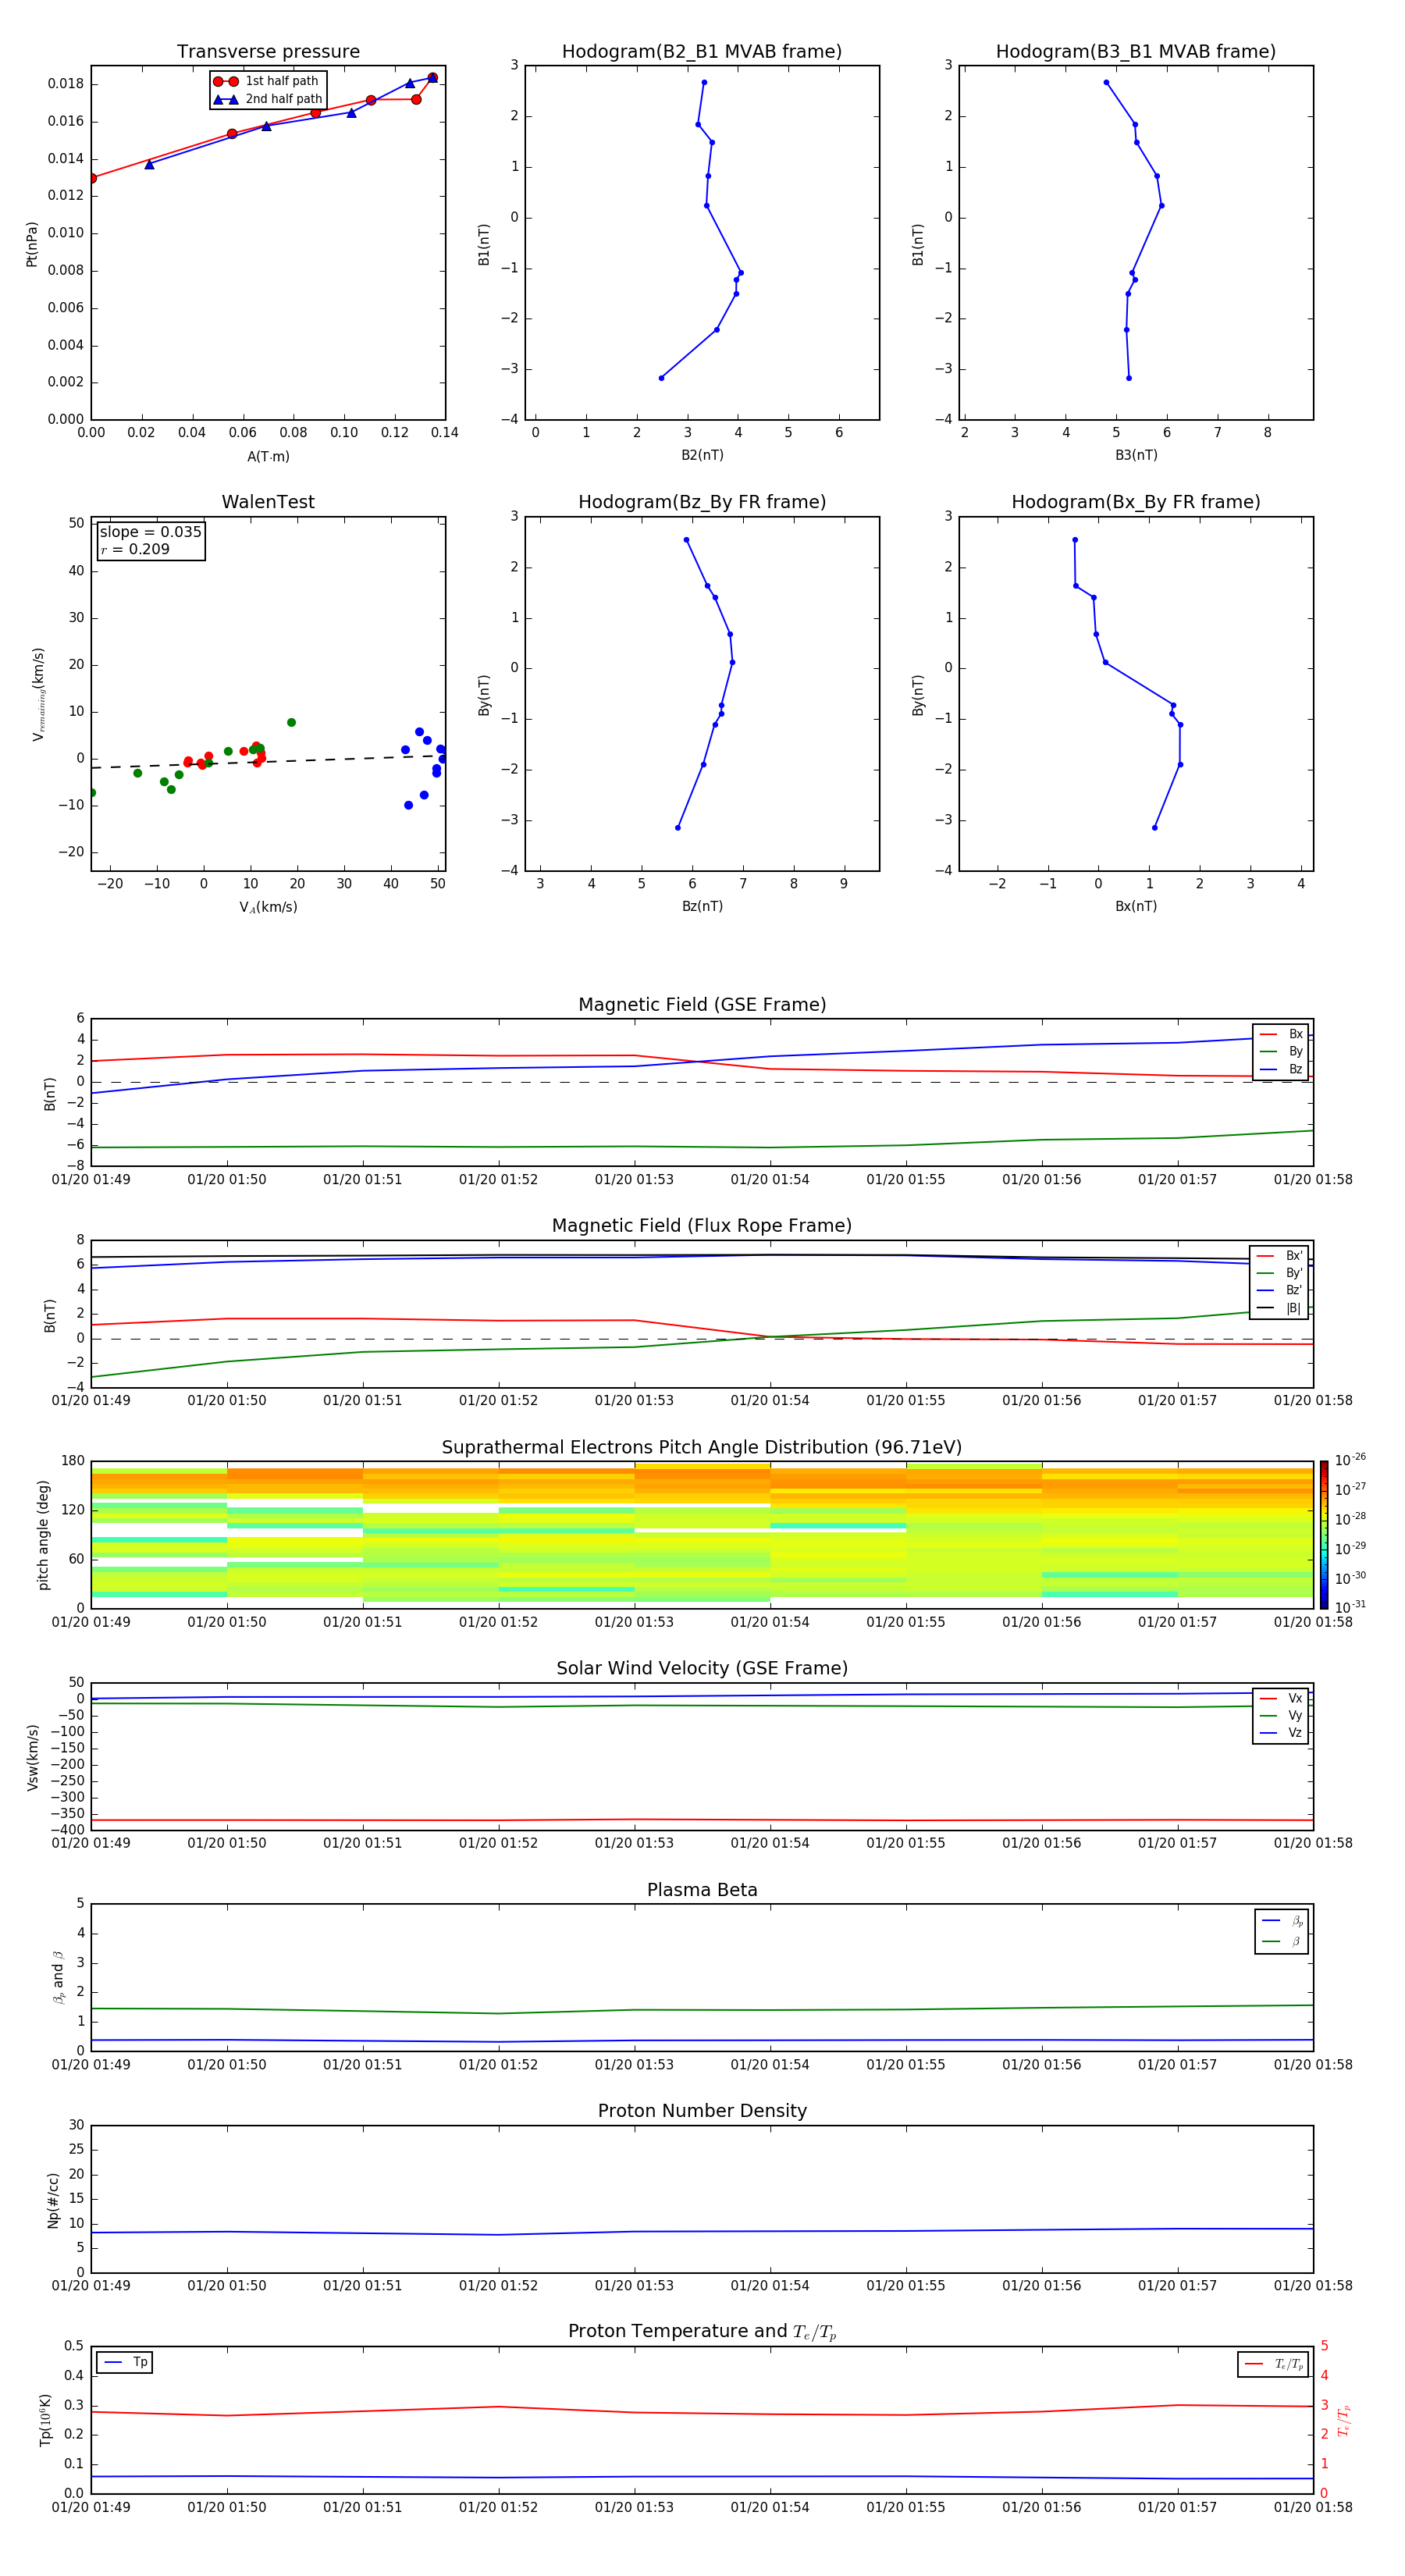Click the 'Te/Tp' legend entry
The image size is (1405, 2576).
click(x=1274, y=2365)
